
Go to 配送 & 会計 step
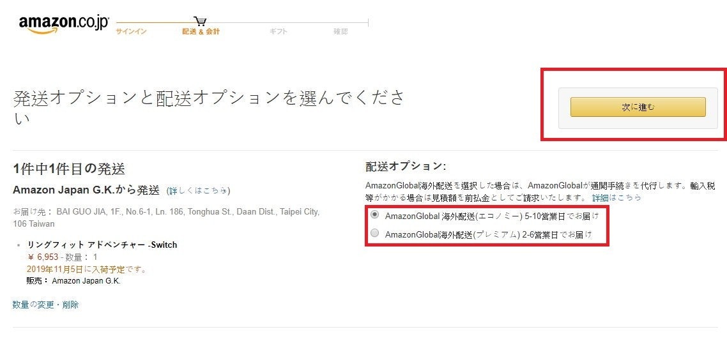pos(201,31)
